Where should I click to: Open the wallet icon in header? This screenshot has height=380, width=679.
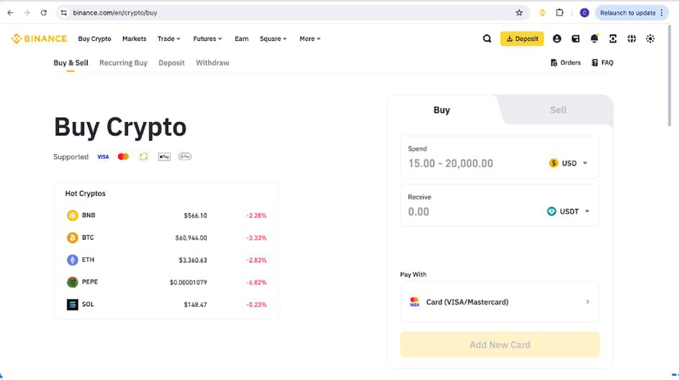[x=576, y=38]
